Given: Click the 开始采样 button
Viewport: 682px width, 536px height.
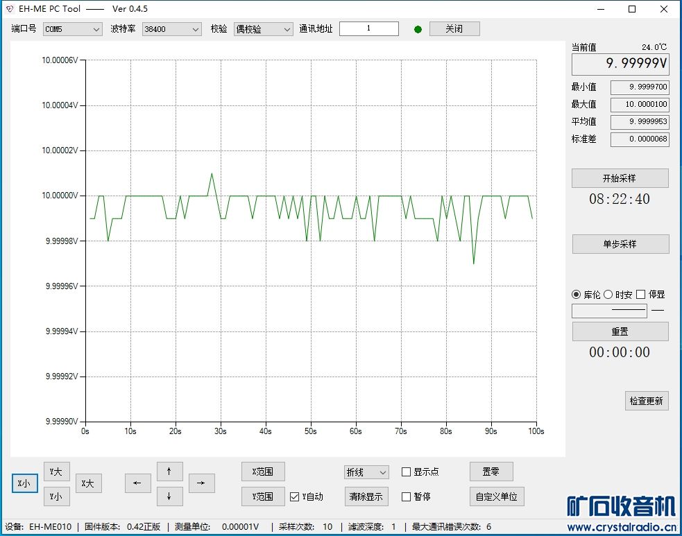Looking at the screenshot, I should pyautogui.click(x=620, y=178).
